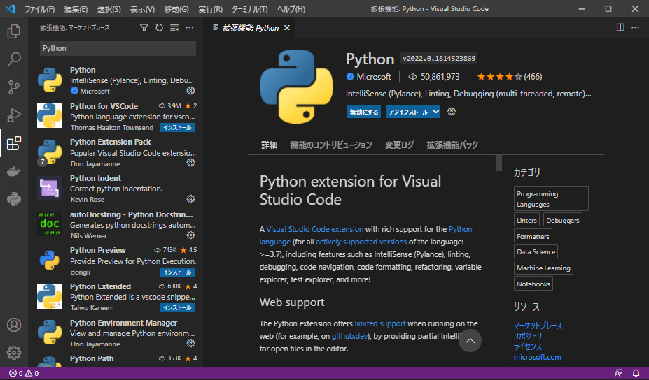This screenshot has height=380, width=649.
Task: Open gear menu for Python Indent
Action: (x=190, y=198)
